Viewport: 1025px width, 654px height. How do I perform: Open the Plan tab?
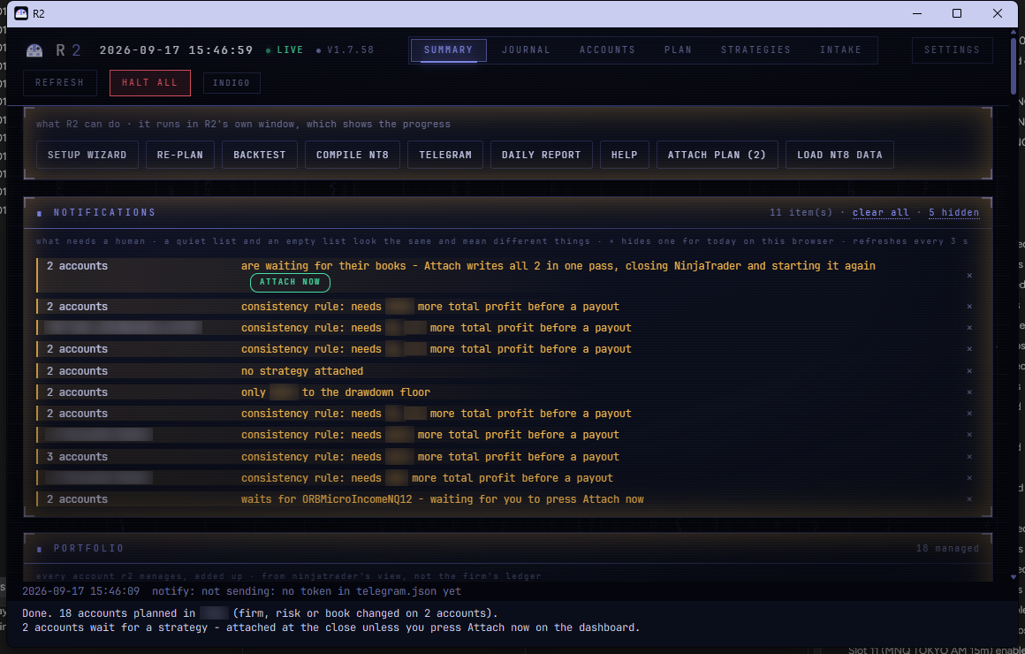pyautogui.click(x=678, y=50)
